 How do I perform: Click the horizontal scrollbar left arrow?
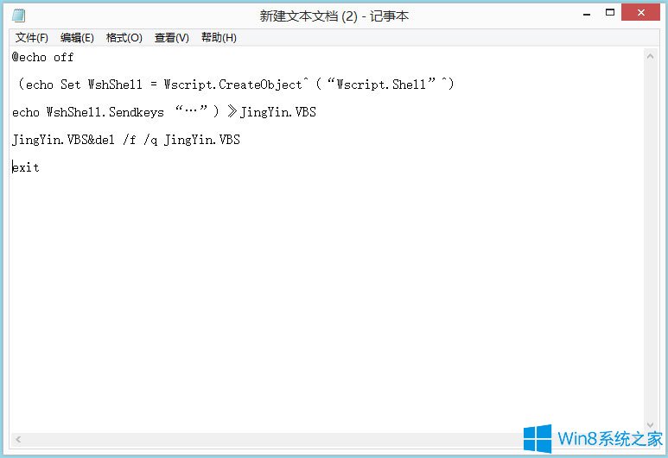[18, 440]
